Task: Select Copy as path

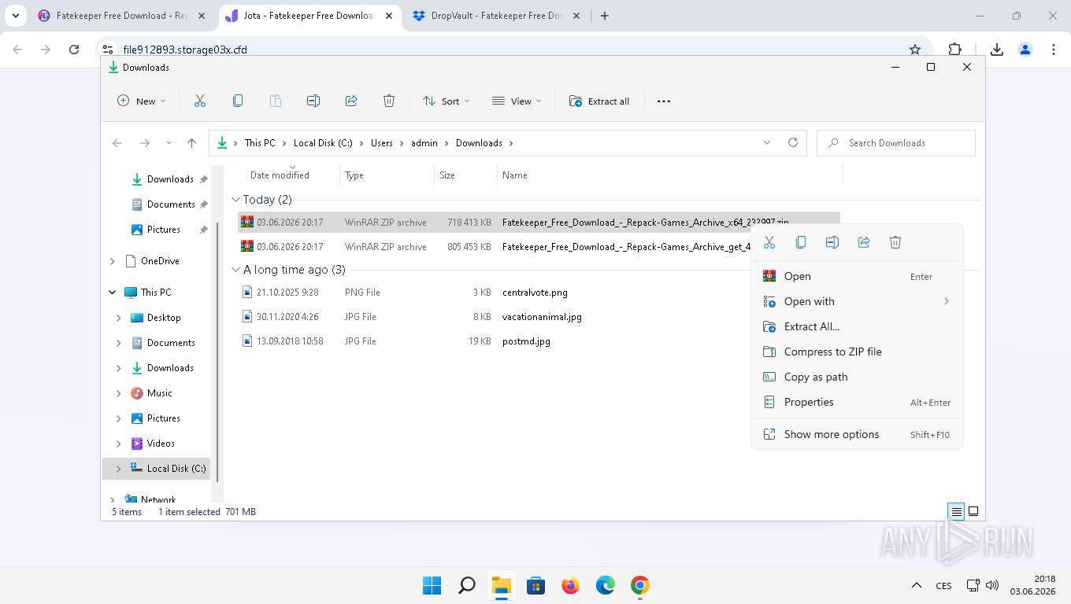Action: click(x=857, y=377)
